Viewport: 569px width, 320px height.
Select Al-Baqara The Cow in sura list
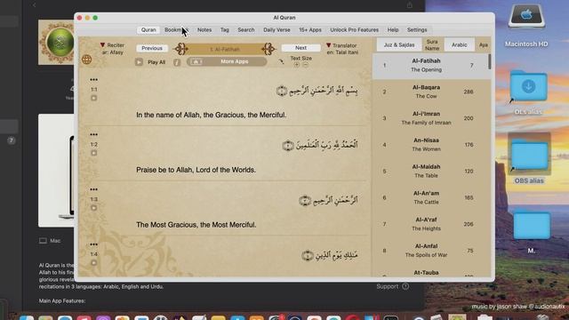pyautogui.click(x=431, y=92)
